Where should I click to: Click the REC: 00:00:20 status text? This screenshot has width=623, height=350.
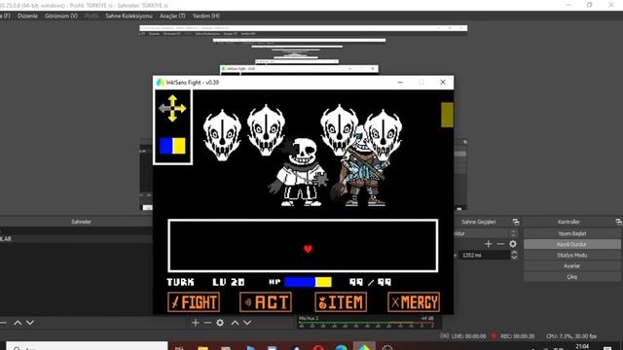pyautogui.click(x=518, y=336)
